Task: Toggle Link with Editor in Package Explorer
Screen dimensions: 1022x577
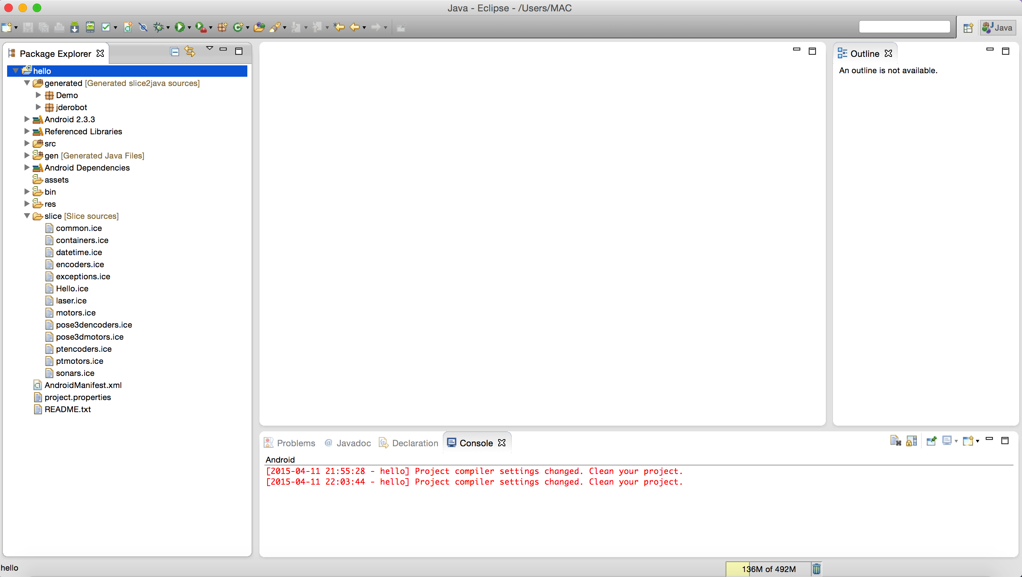Action: (x=190, y=52)
